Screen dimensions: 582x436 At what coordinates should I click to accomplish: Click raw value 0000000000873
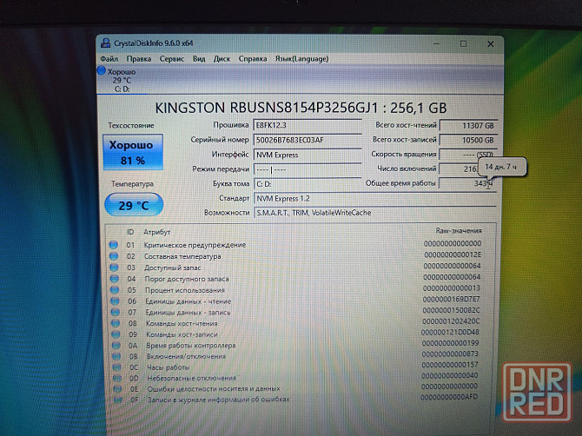click(x=450, y=354)
